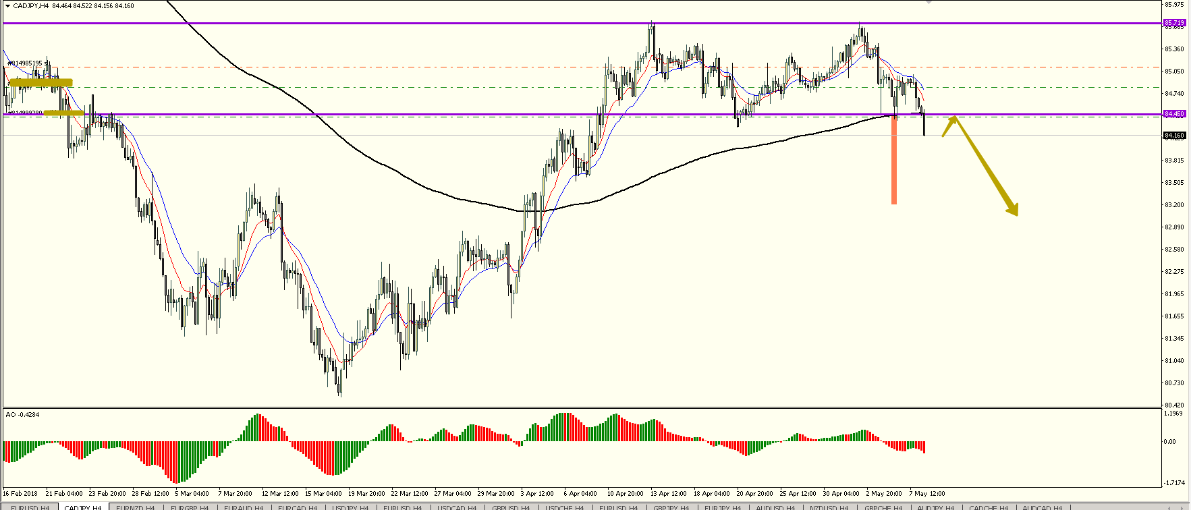Click the 84.450 purple price level label
This screenshot has height=510, width=1191.
click(x=1174, y=114)
